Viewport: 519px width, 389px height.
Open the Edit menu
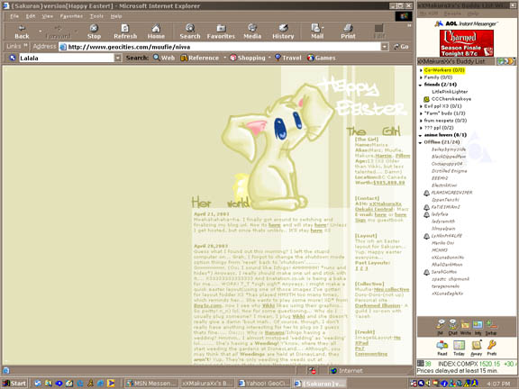(31, 16)
